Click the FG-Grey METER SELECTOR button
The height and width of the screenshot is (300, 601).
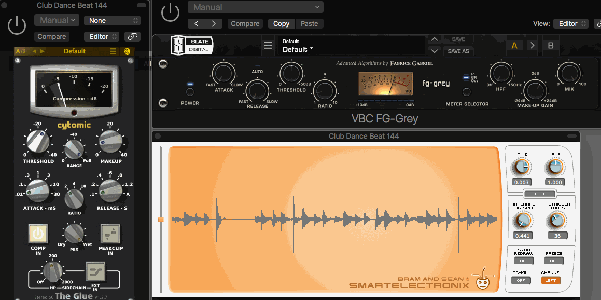(467, 92)
